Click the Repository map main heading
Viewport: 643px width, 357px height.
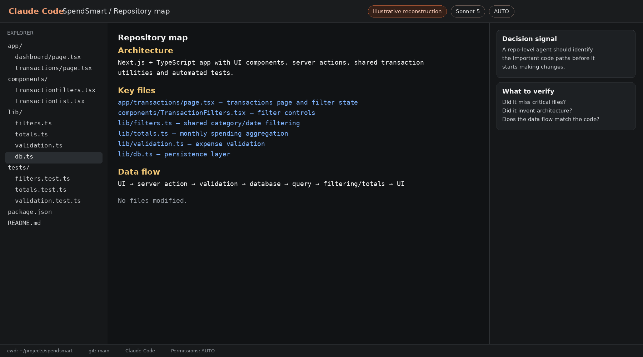pos(153,38)
